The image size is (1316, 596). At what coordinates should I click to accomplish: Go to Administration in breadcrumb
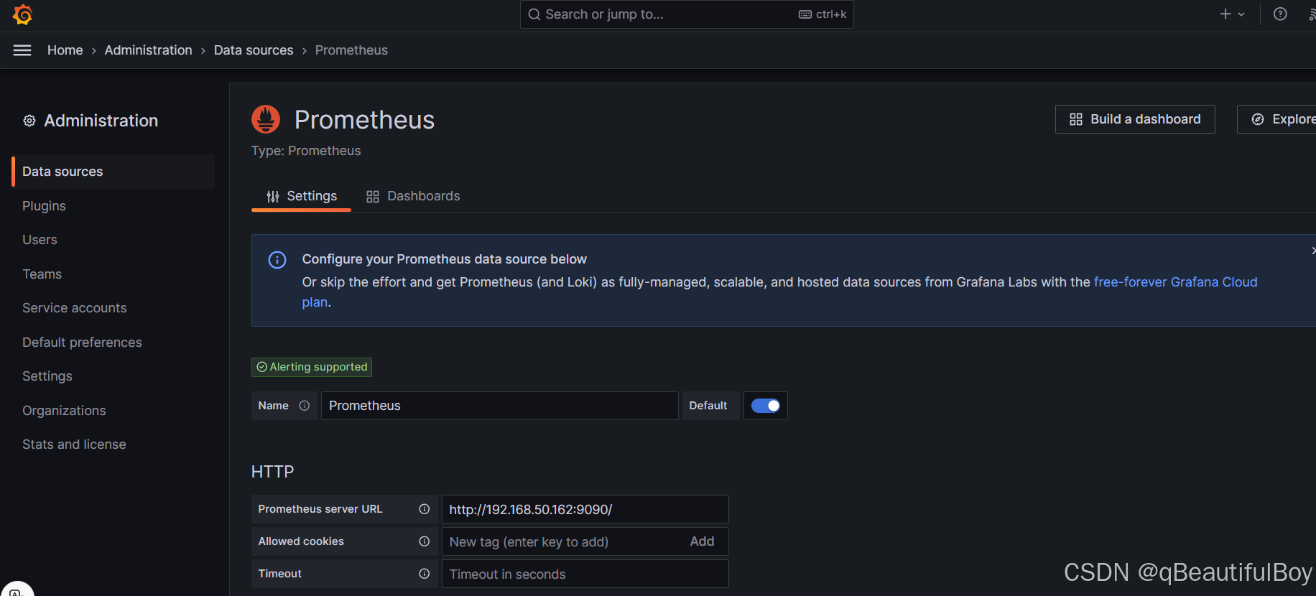tap(149, 50)
